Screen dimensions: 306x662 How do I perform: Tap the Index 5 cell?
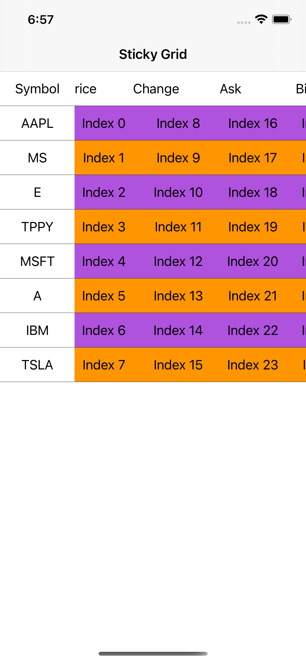104,296
